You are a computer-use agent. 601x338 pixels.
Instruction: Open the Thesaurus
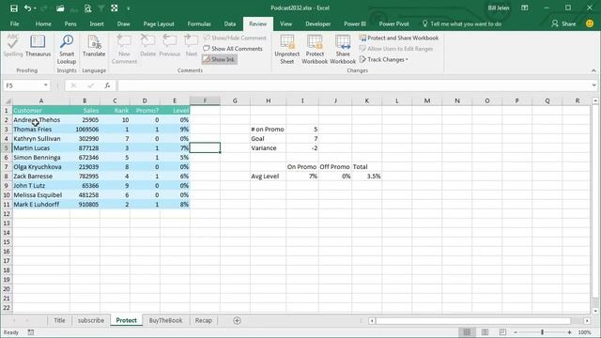pyautogui.click(x=38, y=46)
